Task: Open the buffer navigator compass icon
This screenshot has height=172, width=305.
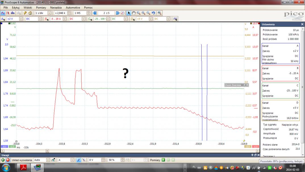Action: coord(122,13)
